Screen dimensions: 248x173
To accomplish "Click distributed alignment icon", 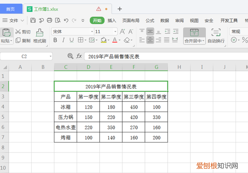I will 175,40.
